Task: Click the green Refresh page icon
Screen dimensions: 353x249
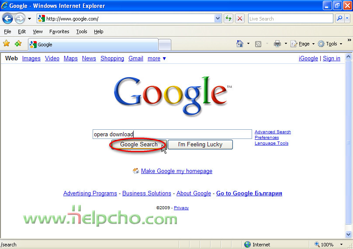Action: click(x=228, y=18)
